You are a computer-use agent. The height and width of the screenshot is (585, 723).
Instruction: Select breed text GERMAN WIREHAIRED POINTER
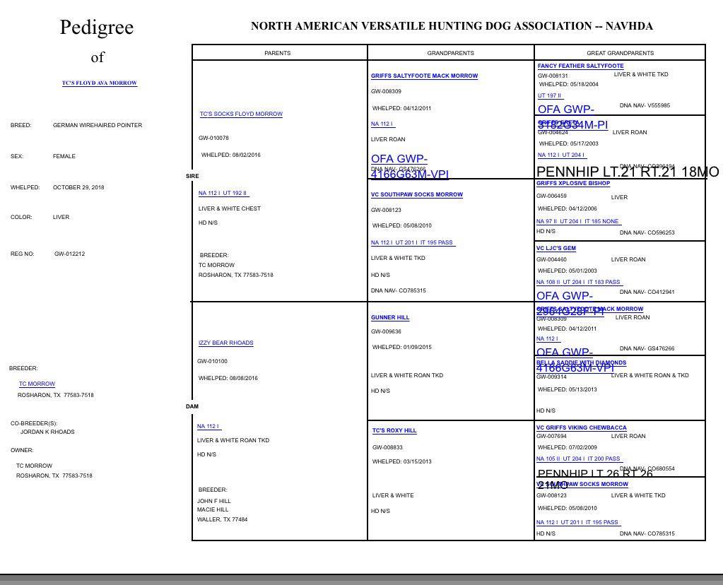(98, 125)
